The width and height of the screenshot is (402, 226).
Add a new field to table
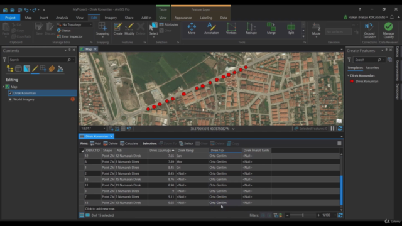pos(95,144)
